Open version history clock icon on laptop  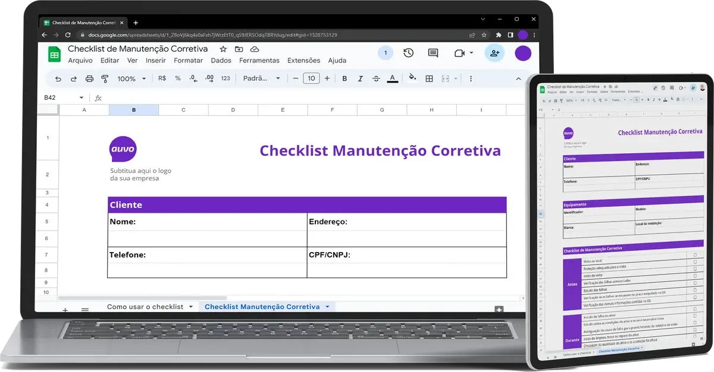[408, 53]
